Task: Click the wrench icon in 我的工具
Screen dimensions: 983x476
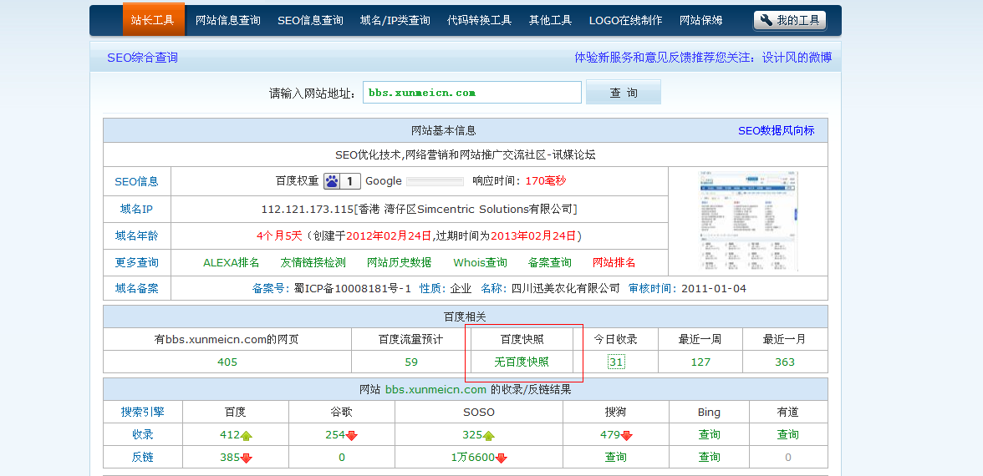Action: click(767, 21)
